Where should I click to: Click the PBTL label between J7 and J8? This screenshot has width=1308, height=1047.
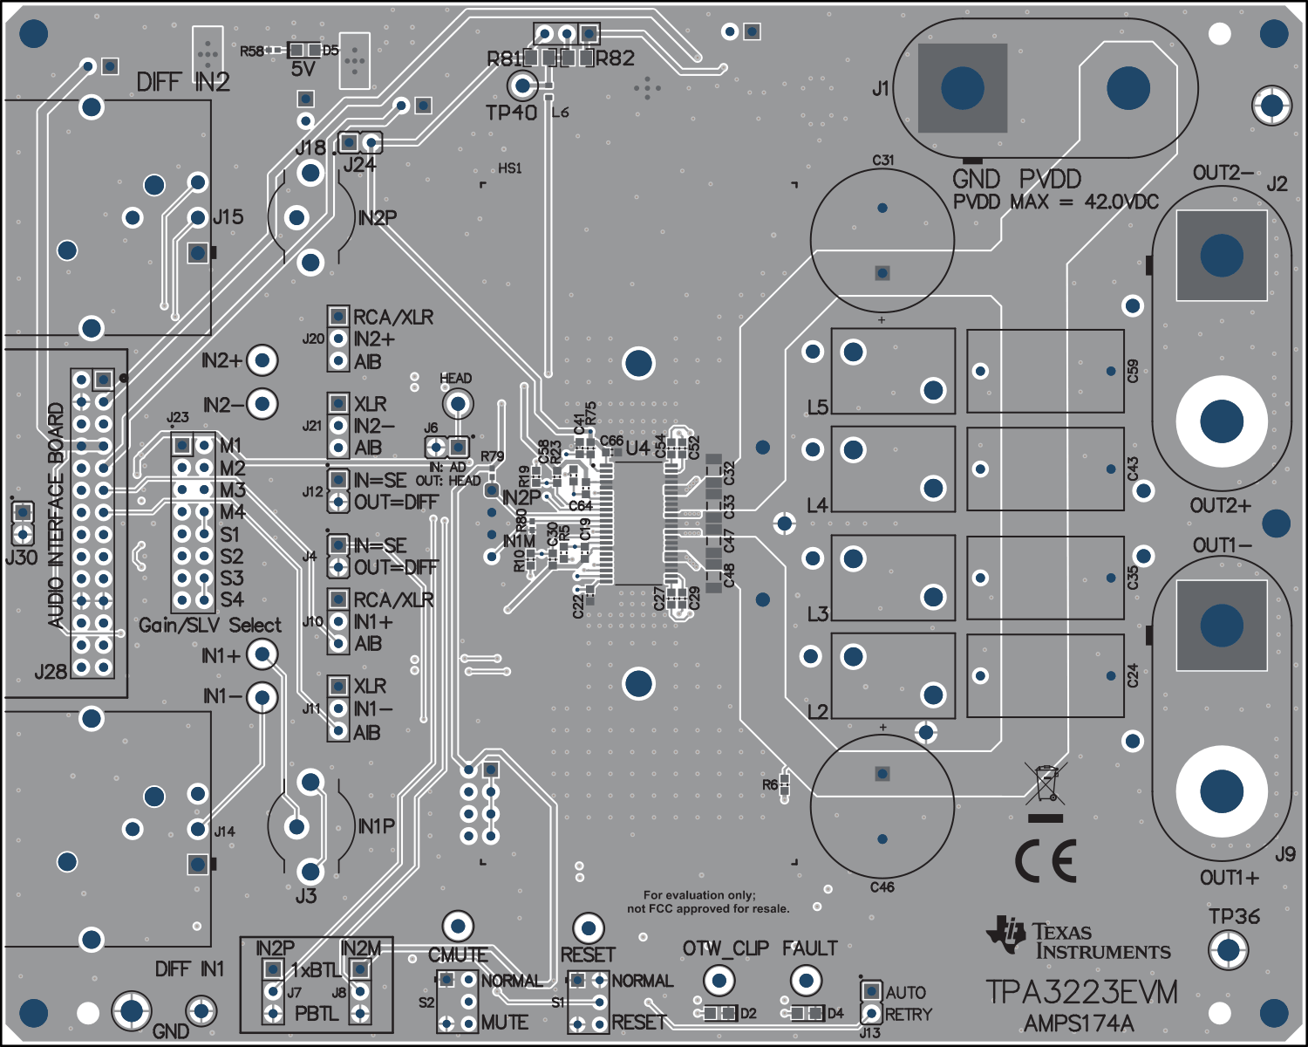coord(317,1015)
